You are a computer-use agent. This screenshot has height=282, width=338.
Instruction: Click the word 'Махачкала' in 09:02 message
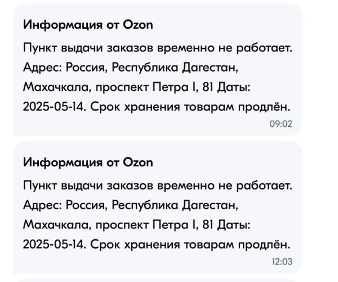click(x=57, y=87)
